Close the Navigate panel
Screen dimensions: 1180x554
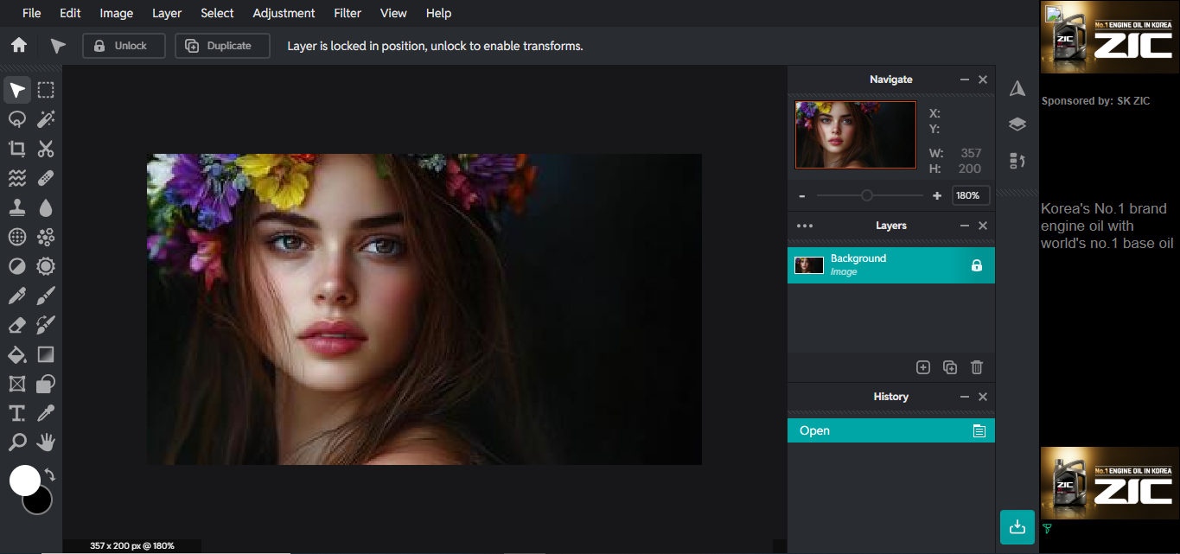coord(983,80)
